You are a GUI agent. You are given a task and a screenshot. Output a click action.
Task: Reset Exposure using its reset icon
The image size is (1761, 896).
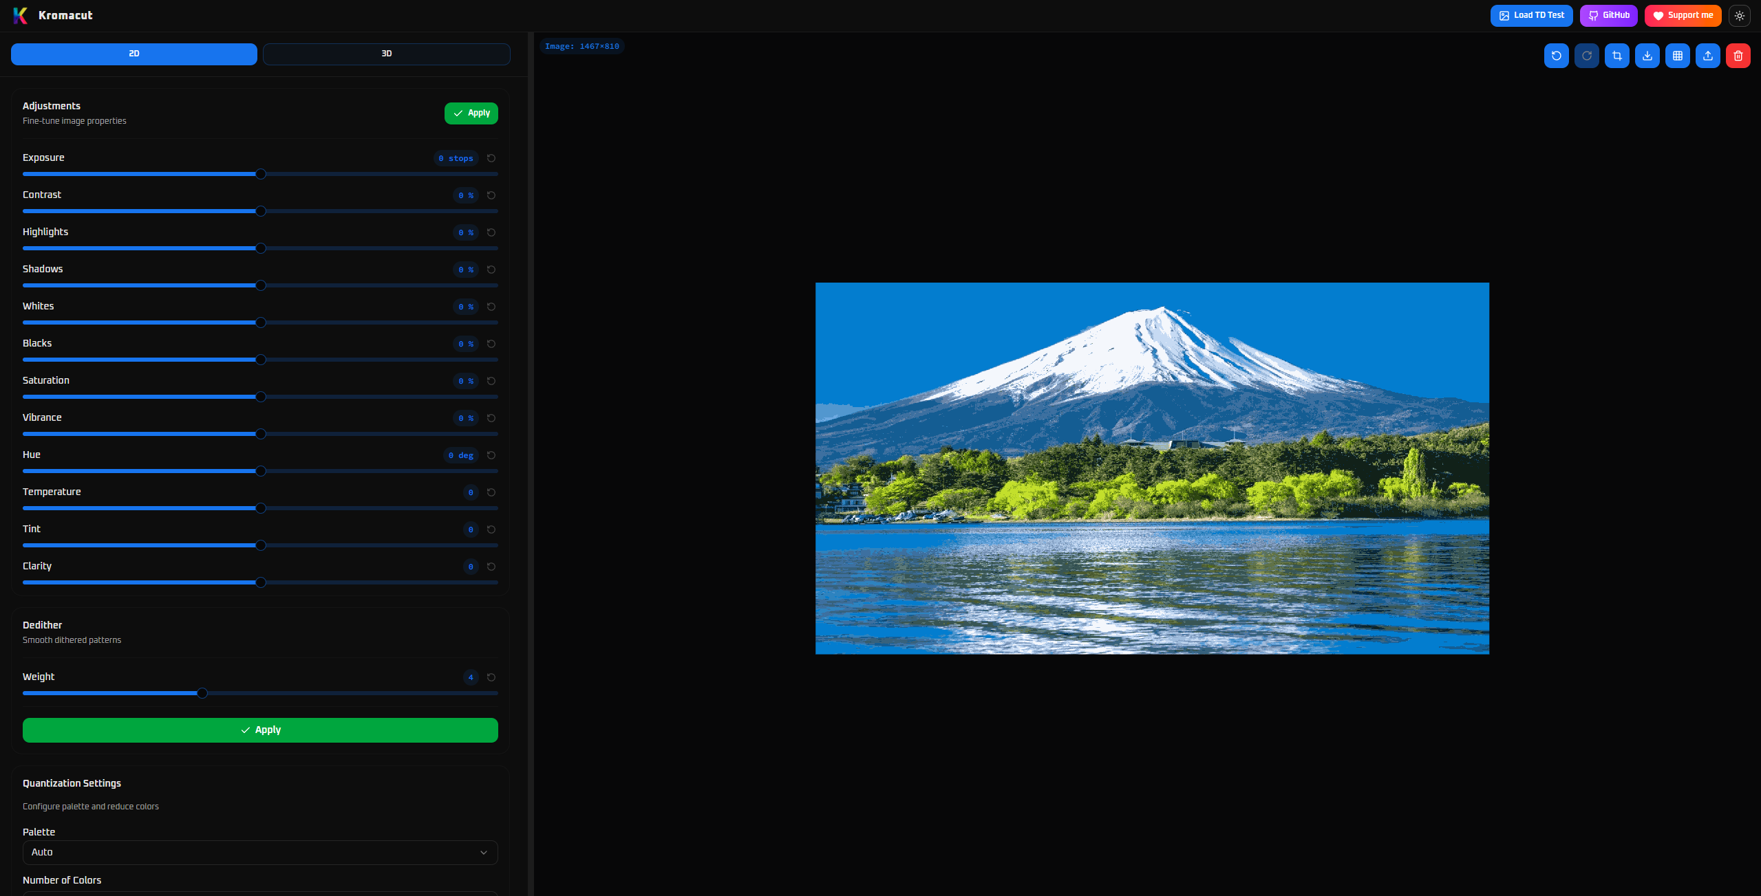(x=491, y=158)
